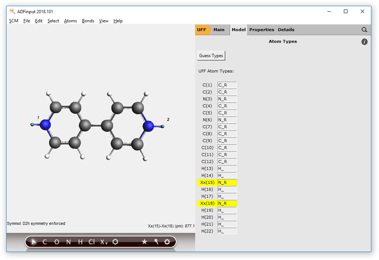
Task: Click the Xx(15)-Xx(18) distance readout
Action: (171, 226)
